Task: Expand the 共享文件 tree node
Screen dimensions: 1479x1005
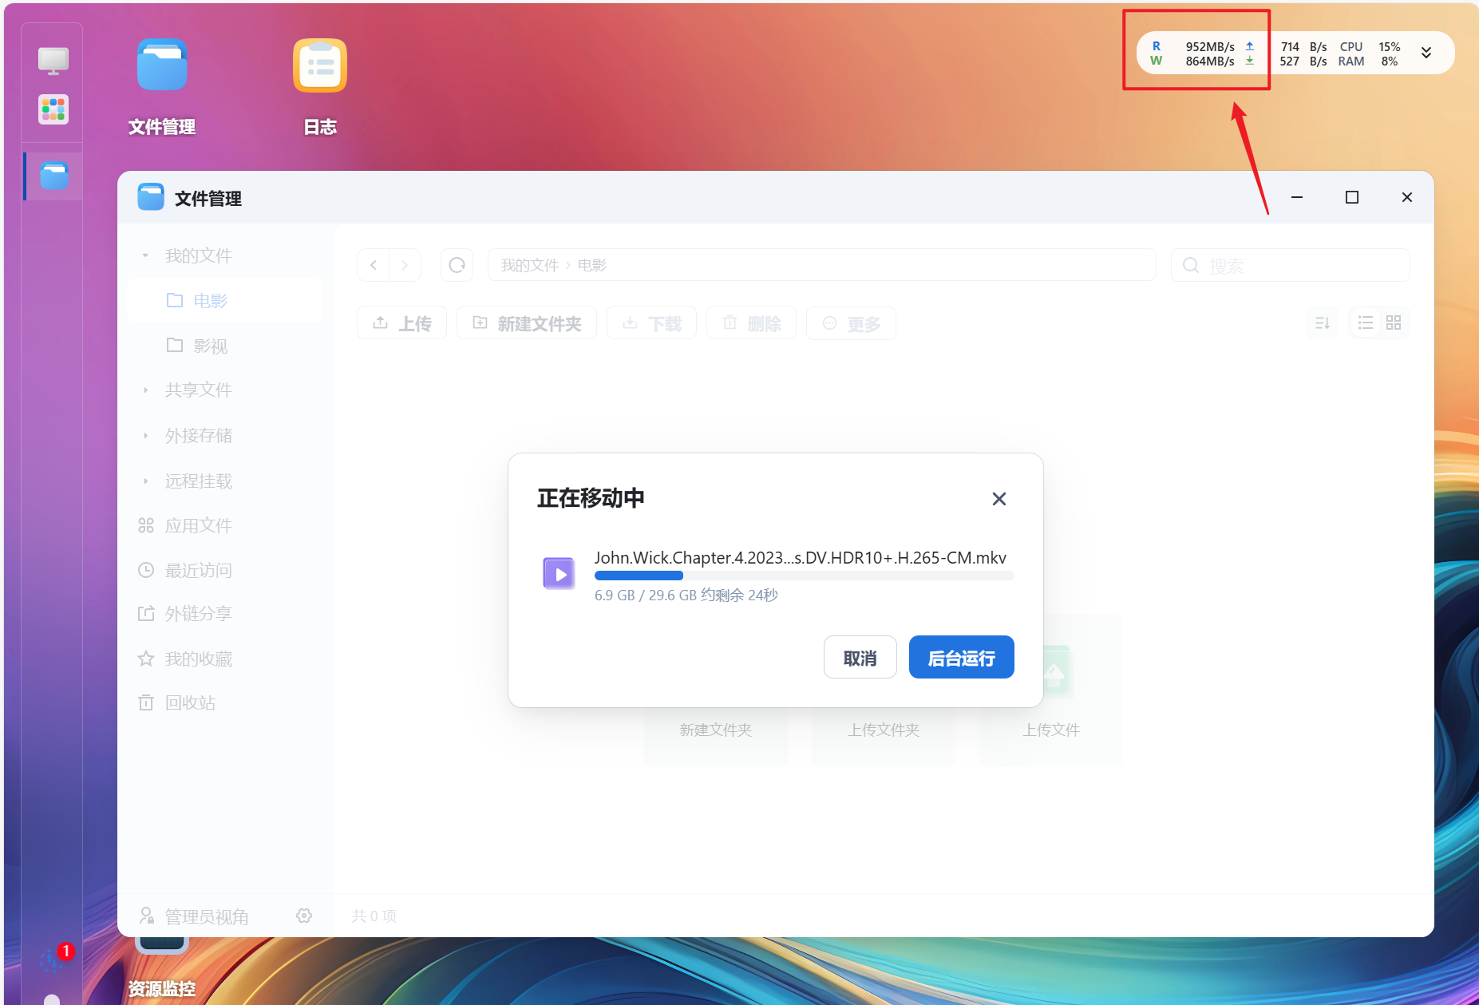Action: click(x=145, y=390)
